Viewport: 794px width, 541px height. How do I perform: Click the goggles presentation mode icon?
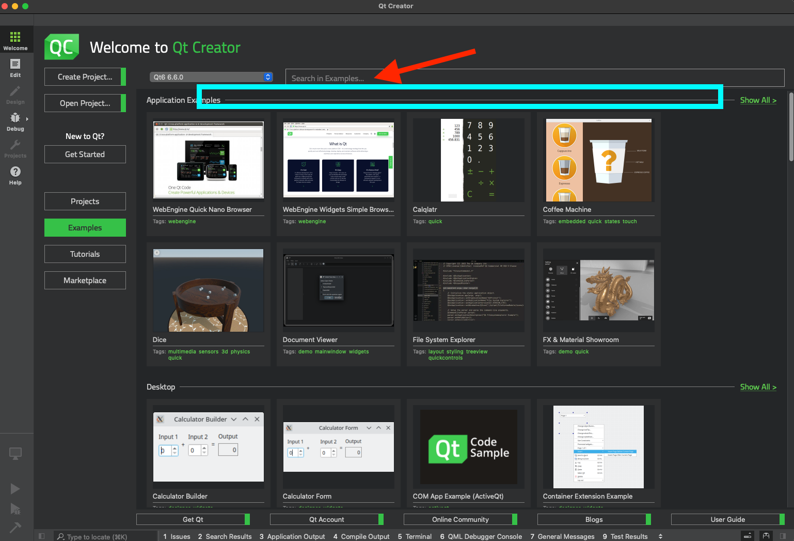click(x=766, y=536)
